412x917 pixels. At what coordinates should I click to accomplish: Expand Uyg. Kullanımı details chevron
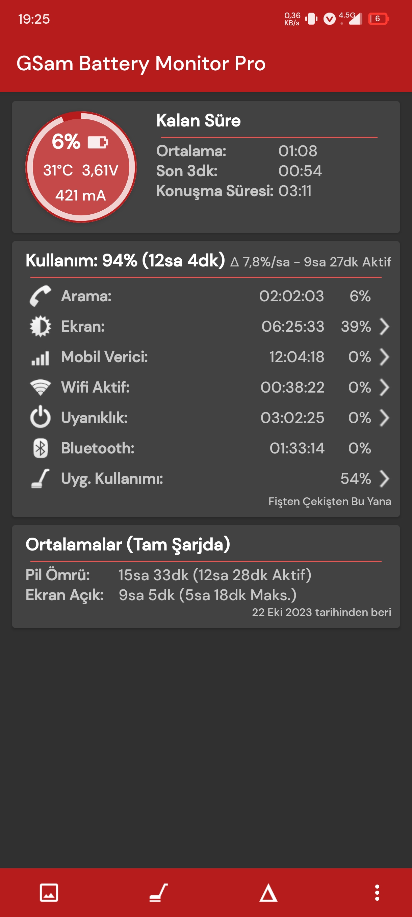point(384,479)
